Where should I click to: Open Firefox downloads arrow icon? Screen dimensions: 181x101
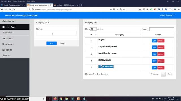click(140, 10)
